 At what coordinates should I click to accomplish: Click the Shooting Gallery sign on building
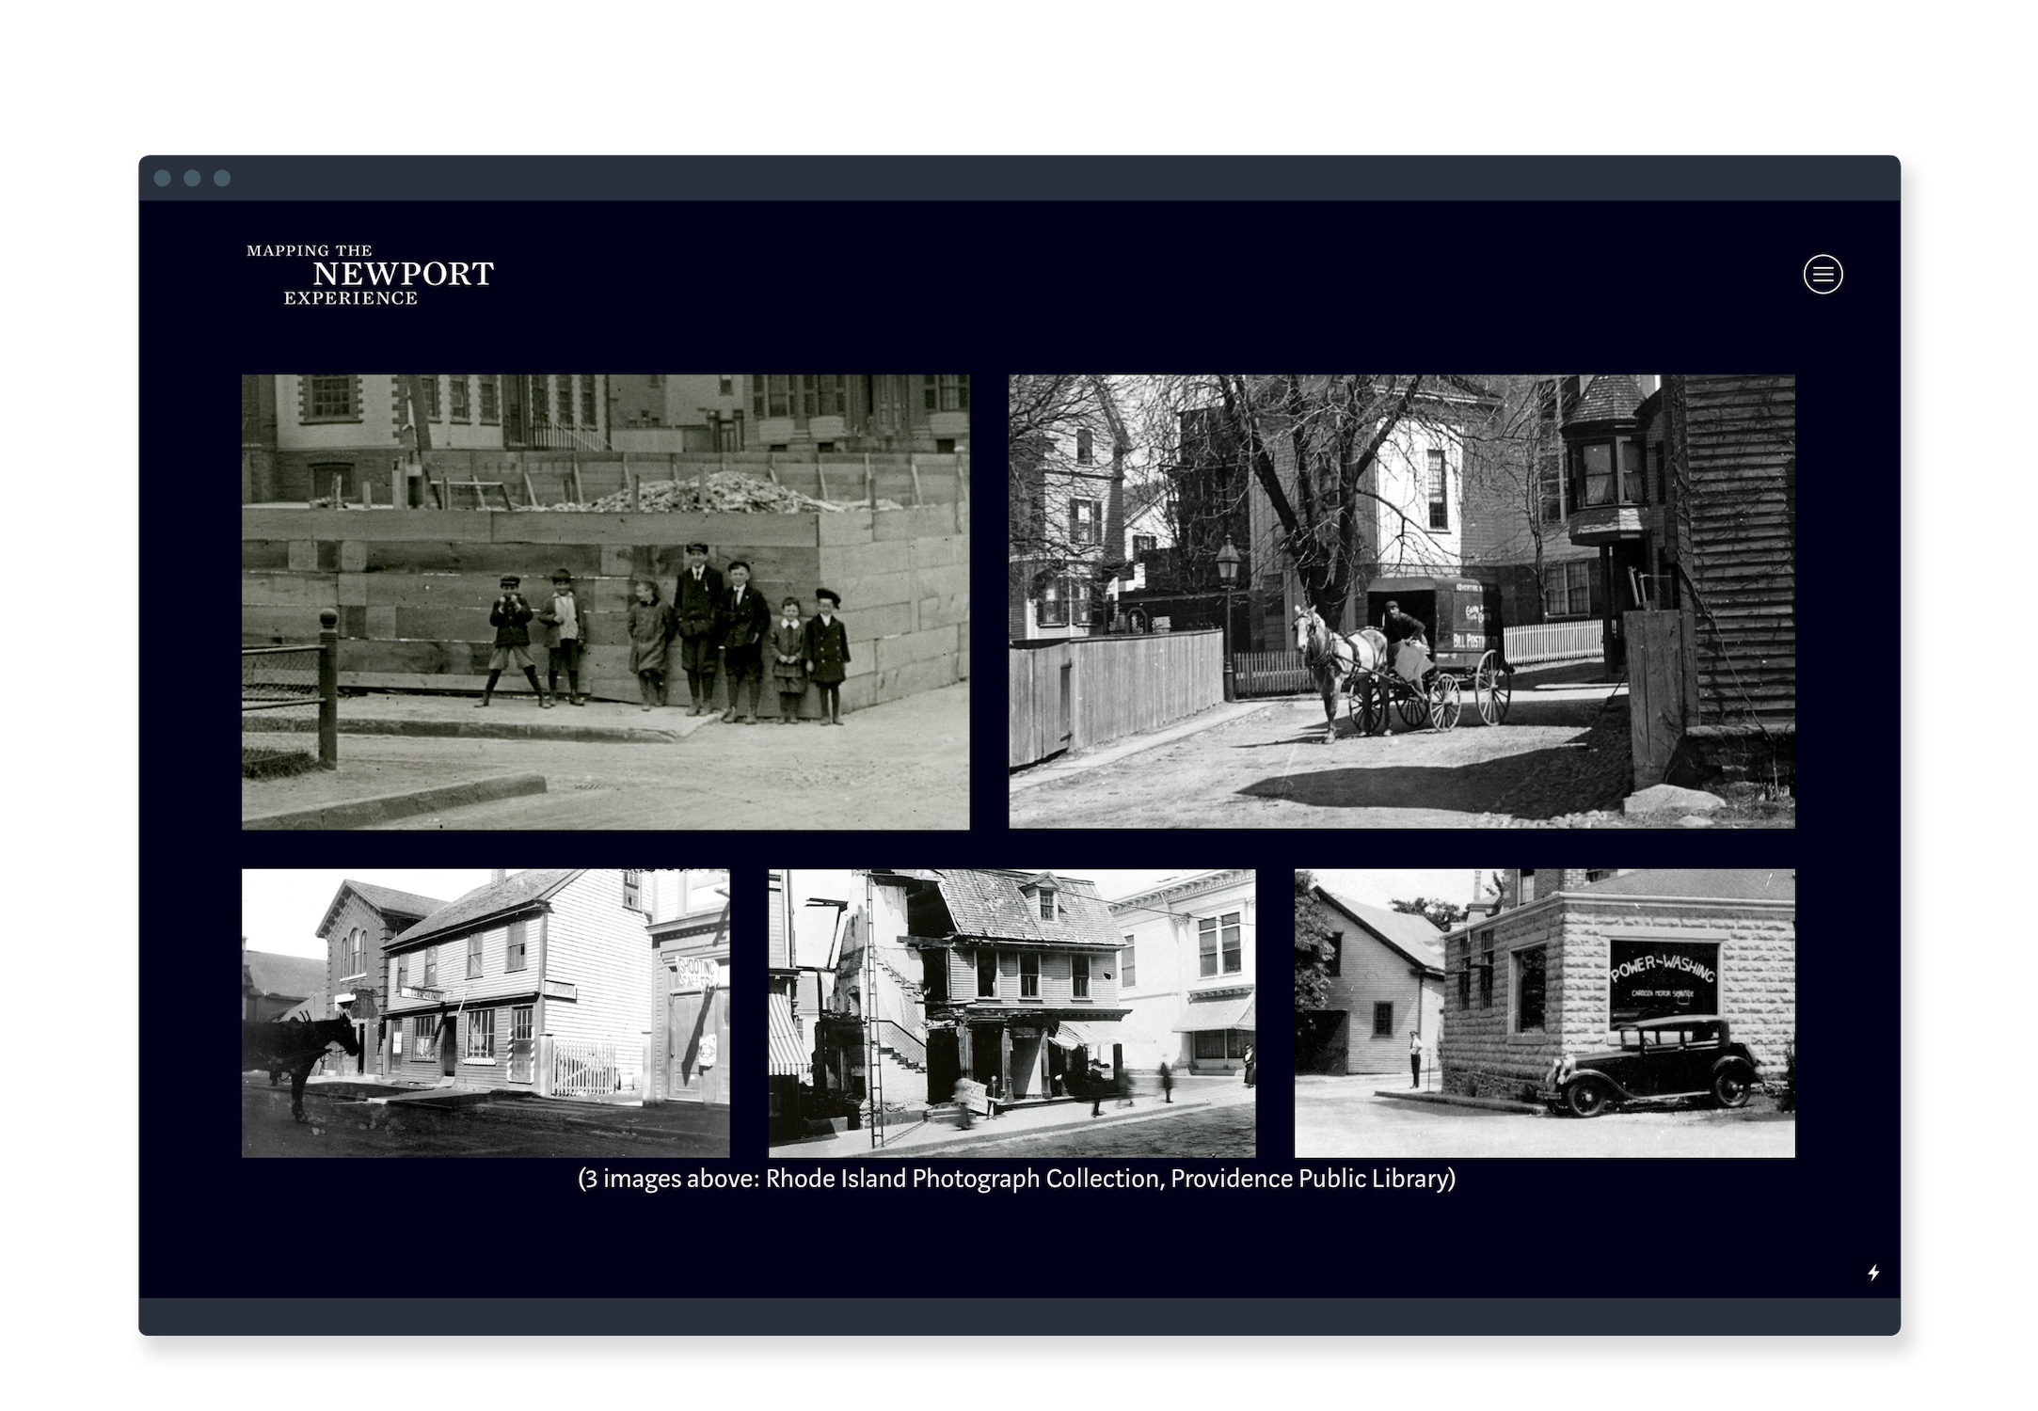697,971
